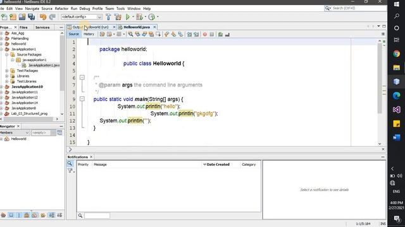Image resolution: width=405 pixels, height=227 pixels.
Task: Collapse the Source Packages tree node
Action: pos(7,55)
